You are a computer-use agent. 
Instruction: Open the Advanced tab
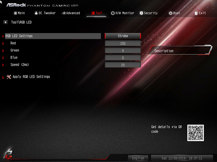pos(71,13)
